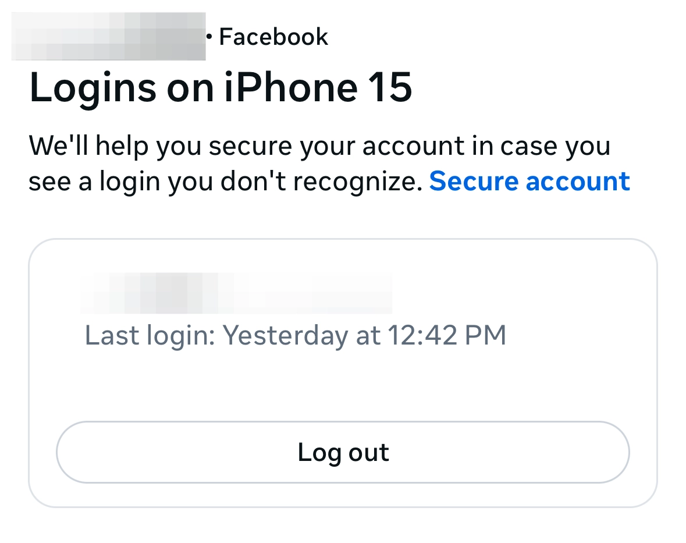Select the blurred login entry in card
686x543 pixels.
[236, 293]
